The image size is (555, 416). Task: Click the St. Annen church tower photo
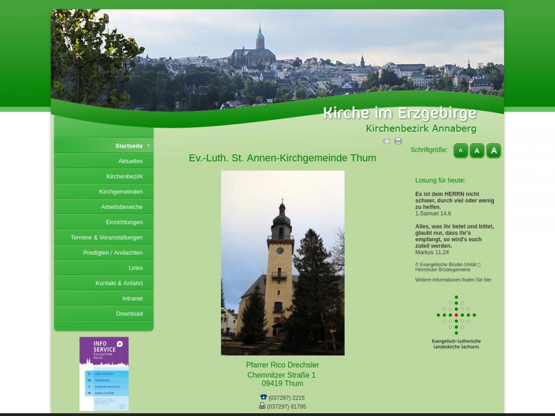pos(282,262)
